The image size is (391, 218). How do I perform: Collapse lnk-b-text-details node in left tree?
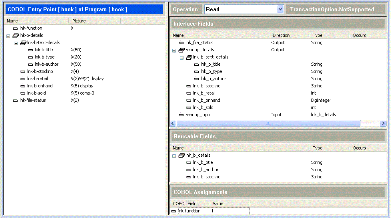click(16, 43)
